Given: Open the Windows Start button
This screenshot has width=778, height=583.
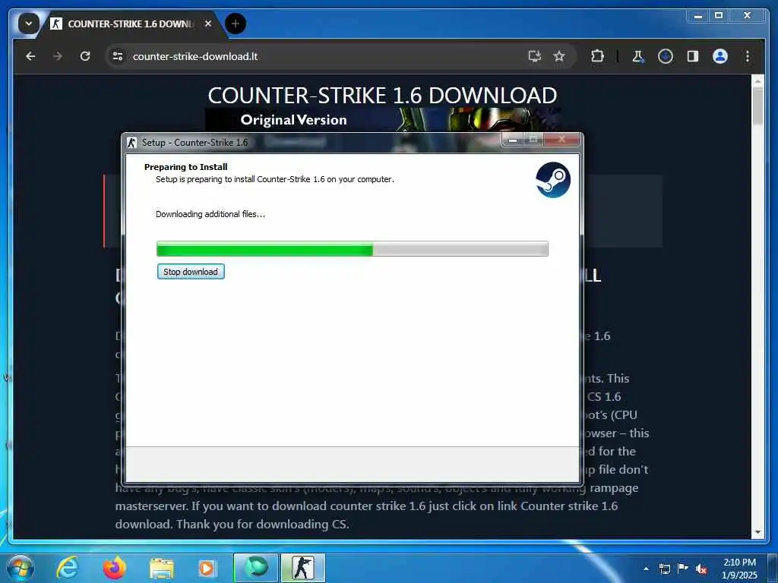Looking at the screenshot, I should coord(21,568).
